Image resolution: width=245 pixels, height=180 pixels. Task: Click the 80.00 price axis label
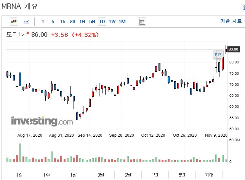pyautogui.click(x=234, y=62)
